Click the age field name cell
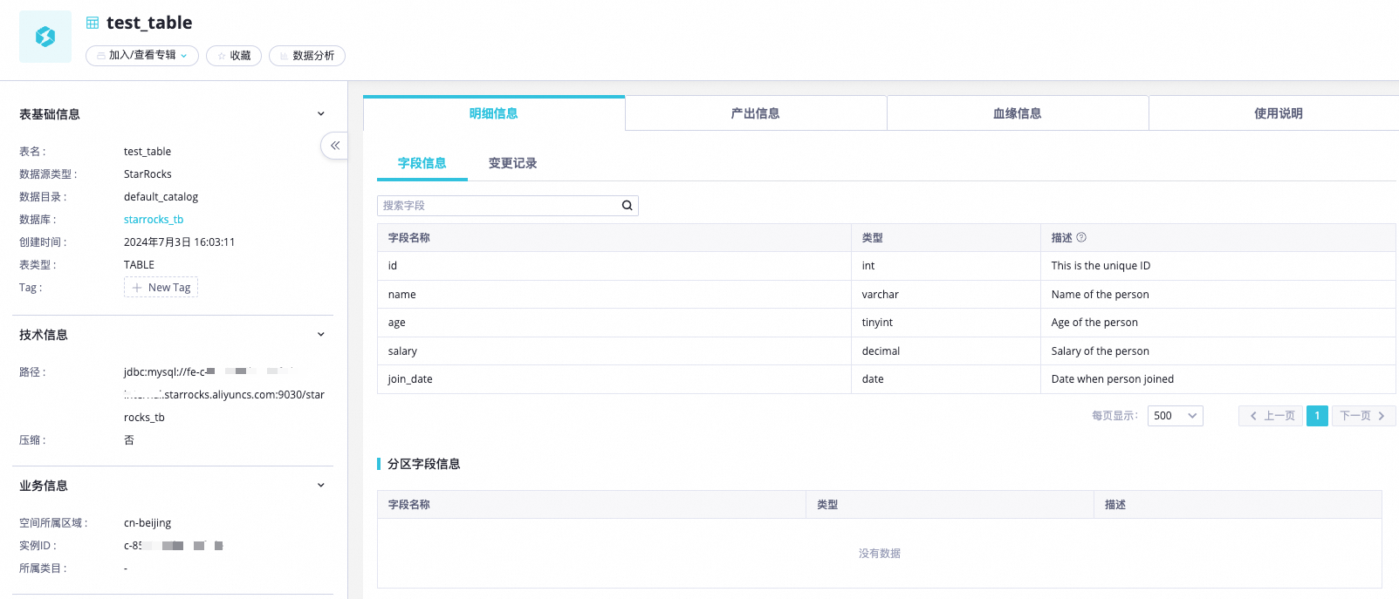The image size is (1399, 599). click(x=614, y=323)
